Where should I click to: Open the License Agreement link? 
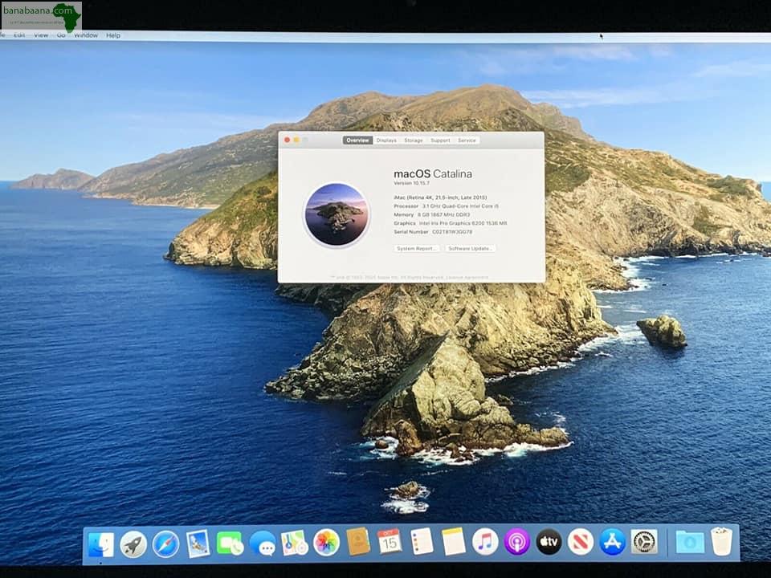pyautogui.click(x=467, y=277)
